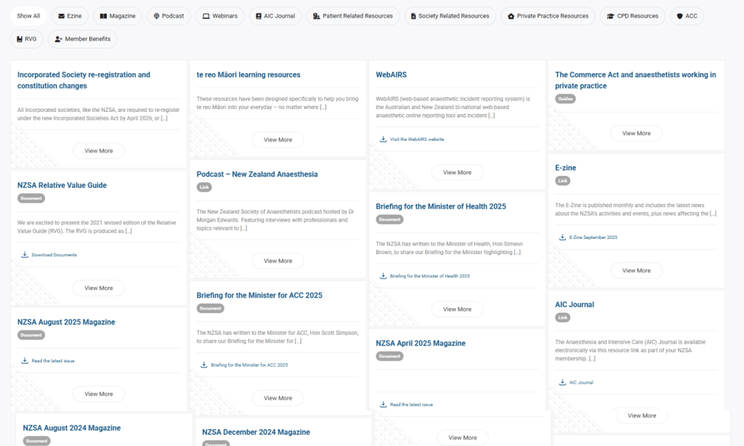View More on August 2025 Magazine card
The image size is (744, 446).
click(99, 394)
